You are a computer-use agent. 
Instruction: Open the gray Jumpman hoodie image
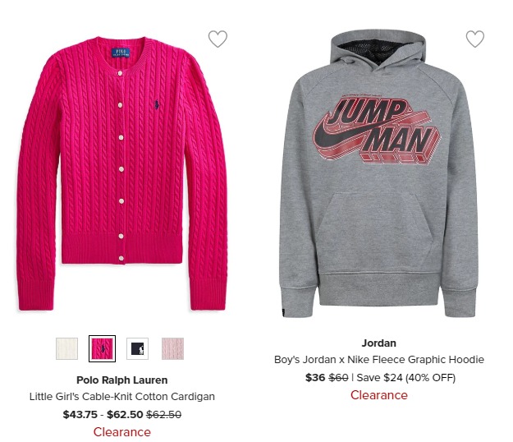pos(378,173)
